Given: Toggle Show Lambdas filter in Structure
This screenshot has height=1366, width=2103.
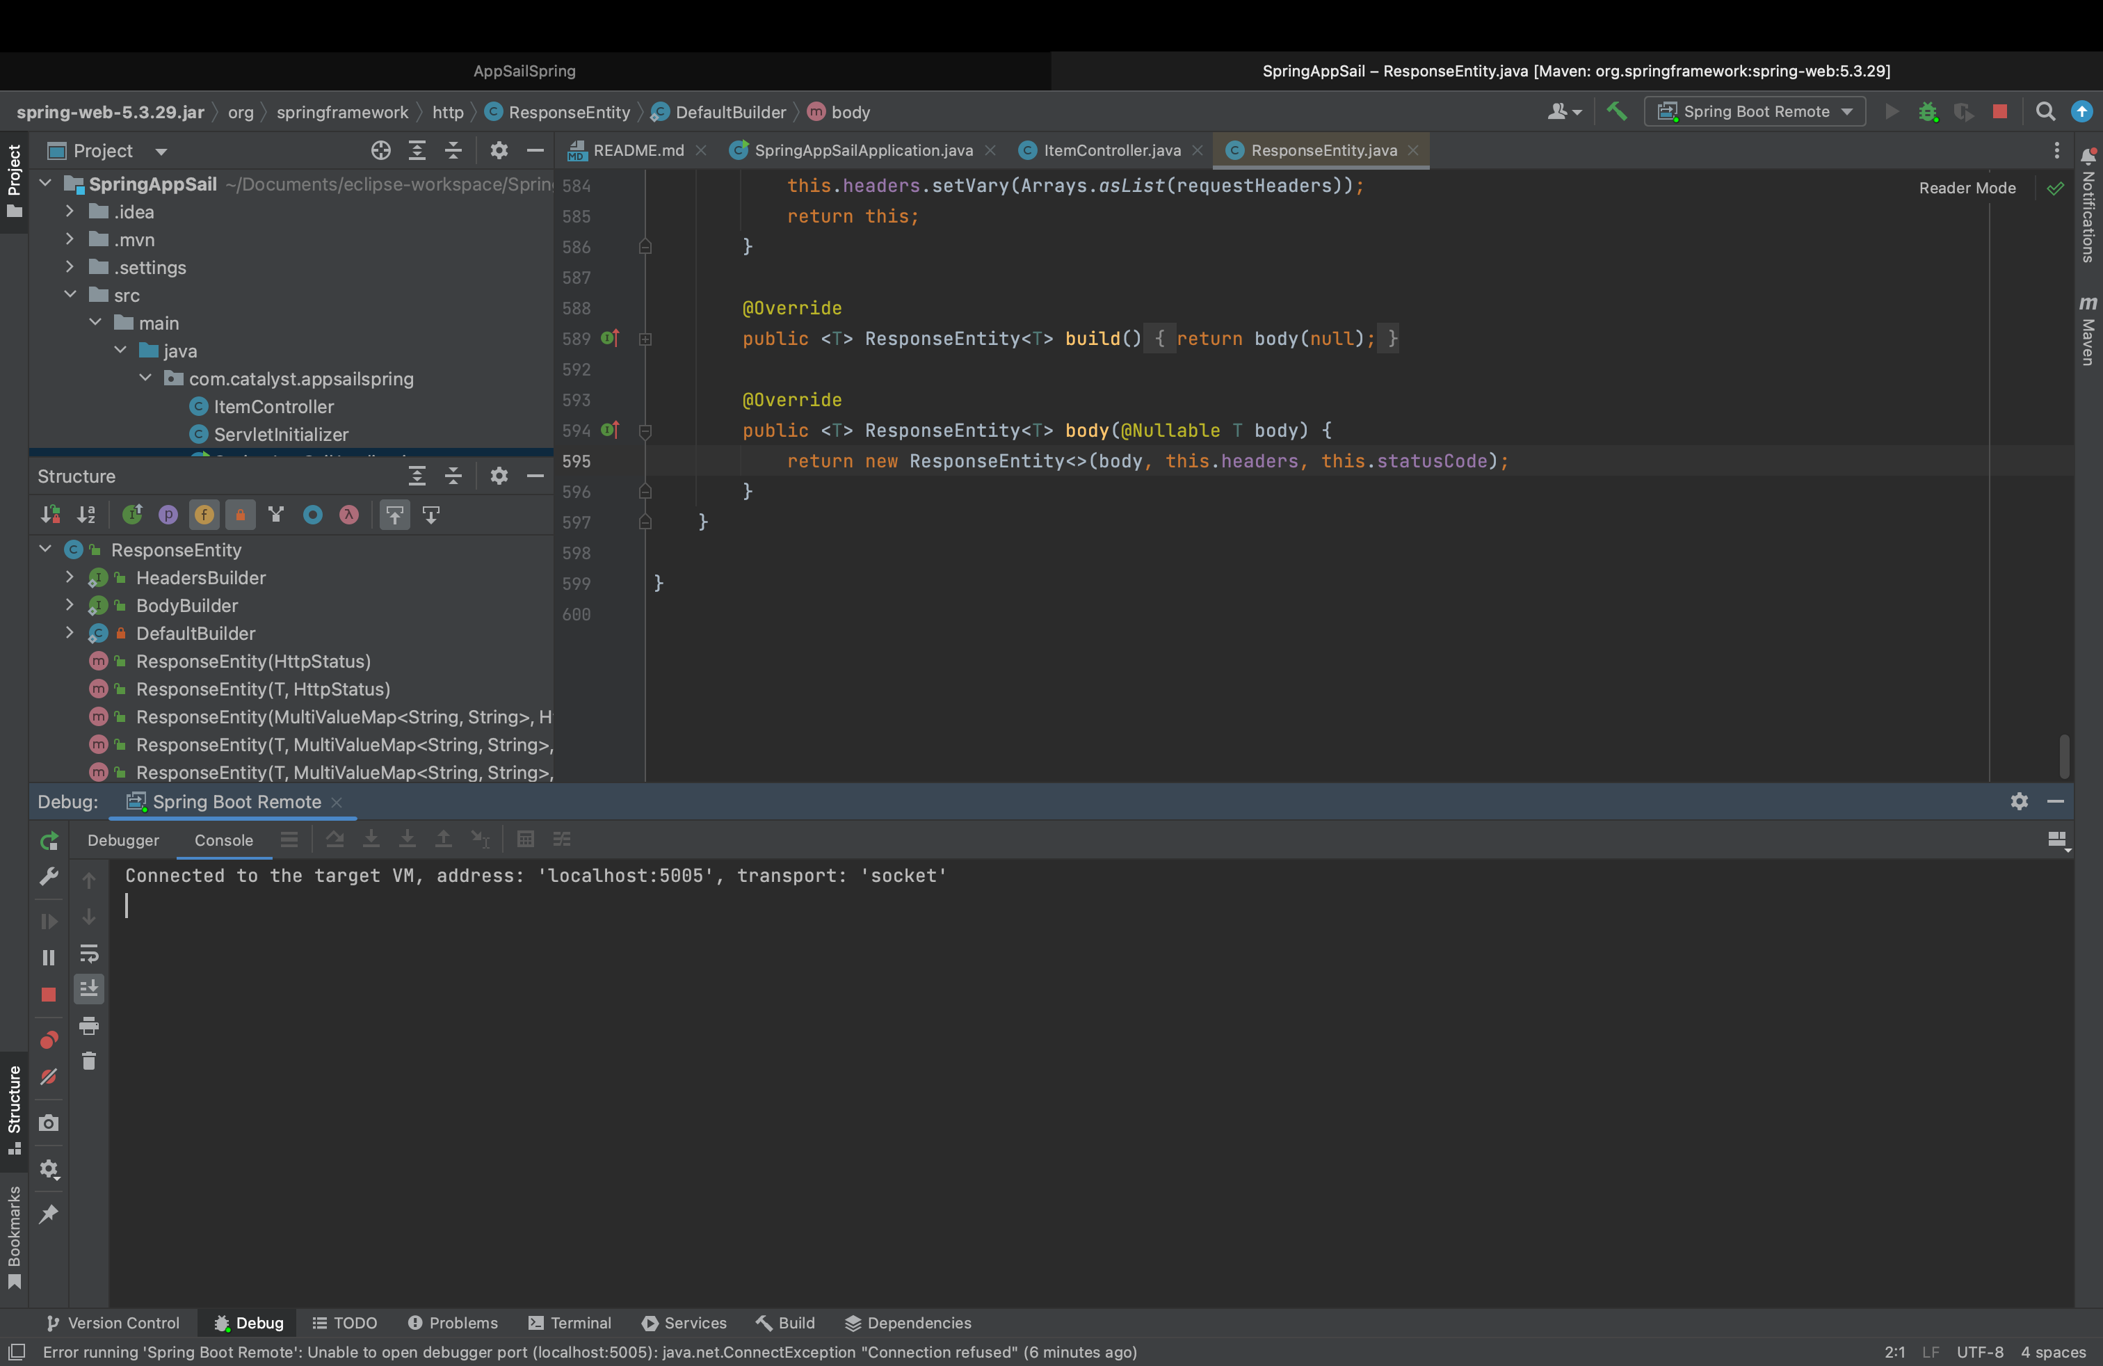Looking at the screenshot, I should pos(349,514).
